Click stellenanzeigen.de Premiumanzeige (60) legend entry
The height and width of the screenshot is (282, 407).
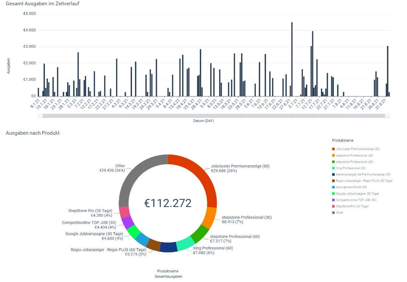(363, 175)
